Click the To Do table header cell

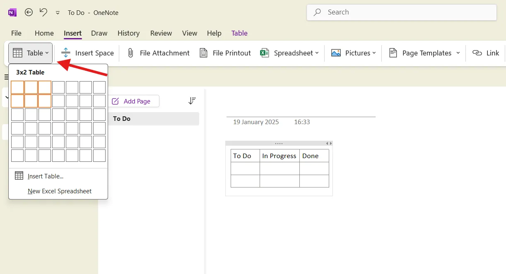246,156
